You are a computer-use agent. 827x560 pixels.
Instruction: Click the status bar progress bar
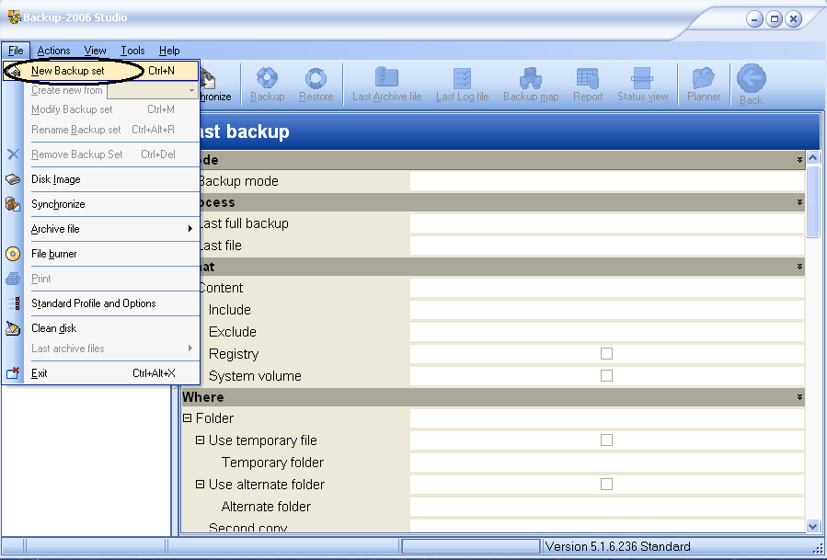(x=470, y=546)
